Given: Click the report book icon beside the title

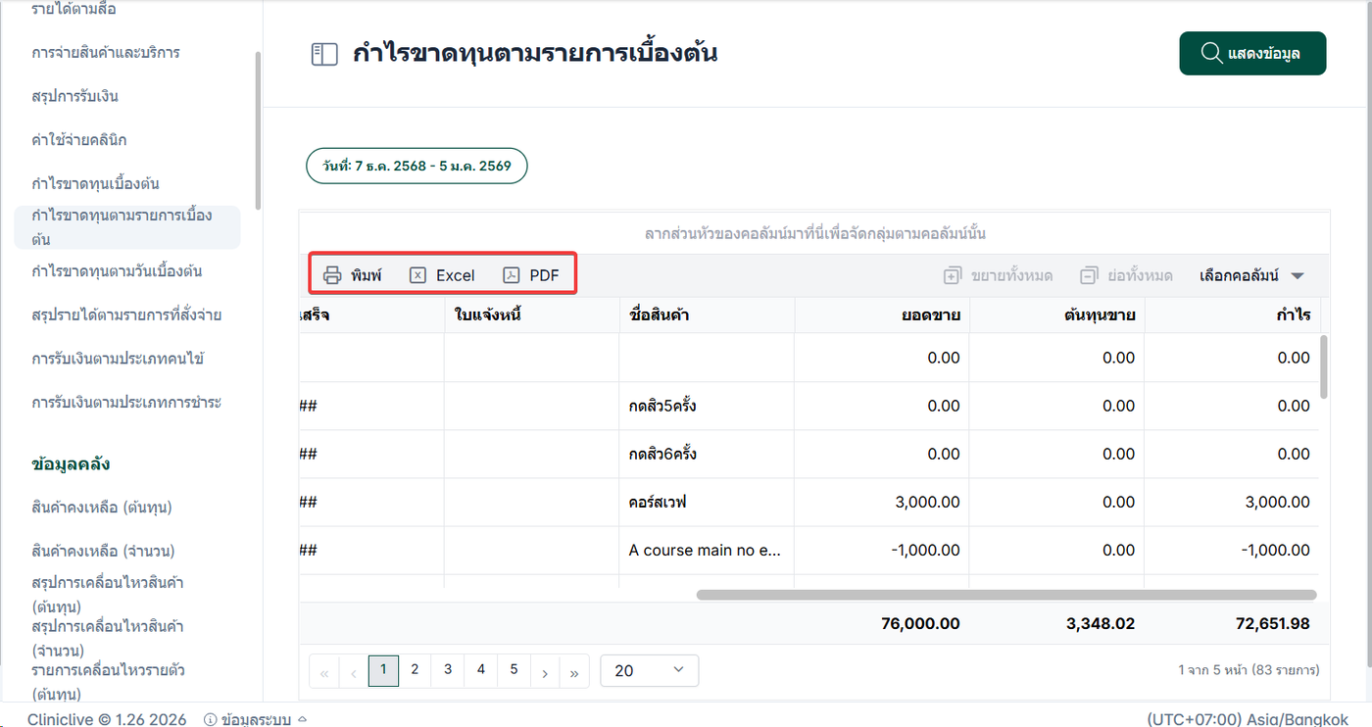Looking at the screenshot, I should point(324,54).
